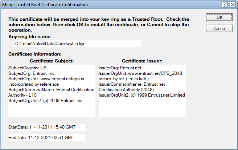Viewport: 238px width, 150px height.
Task: Click the IssuerOrgUnit2 (c) 1999 line
Action: click(x=142, y=95)
